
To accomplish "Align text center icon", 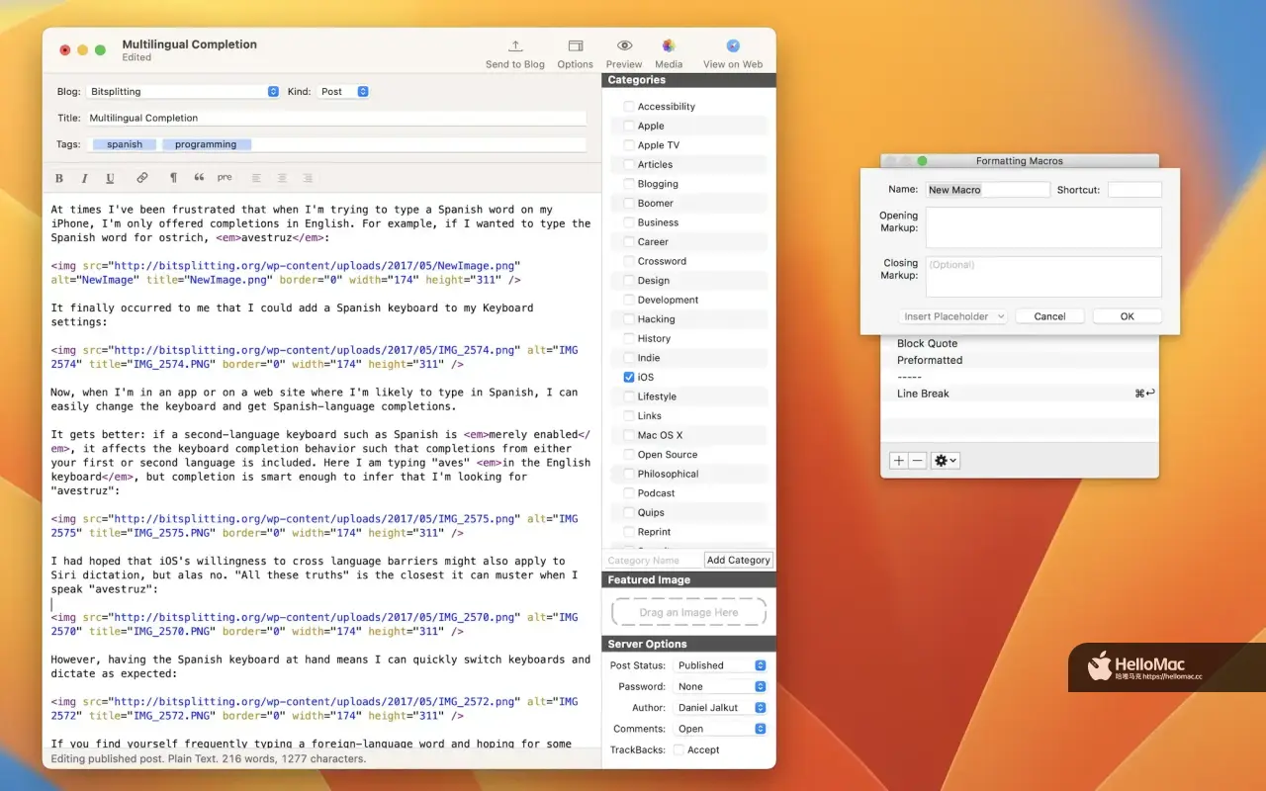I will (x=282, y=178).
